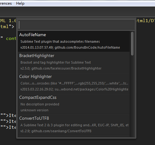Screen dimensions: 155x145
Task: Click the package search input field
Action: pyautogui.click(x=77, y=25)
